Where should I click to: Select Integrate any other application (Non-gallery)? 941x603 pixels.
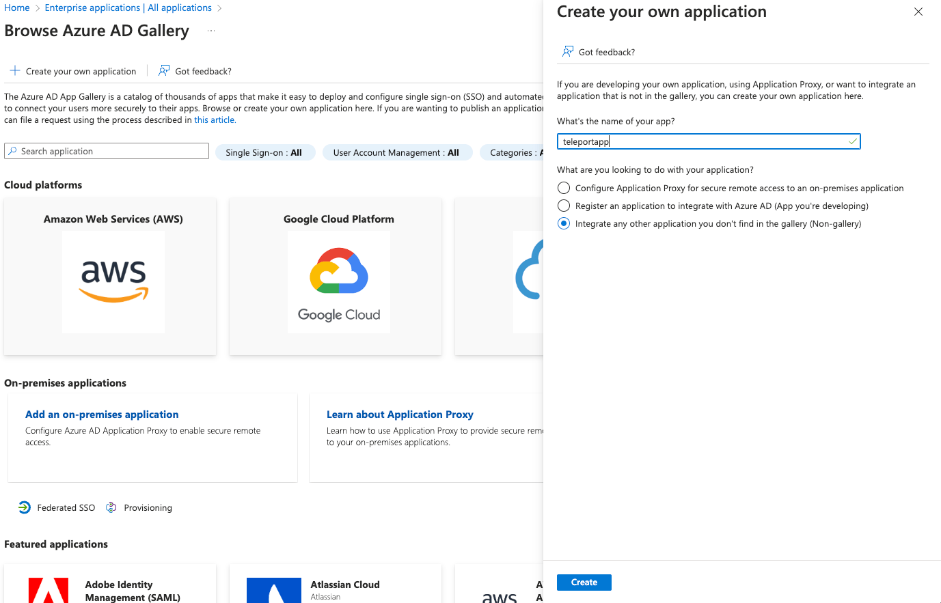pos(564,223)
